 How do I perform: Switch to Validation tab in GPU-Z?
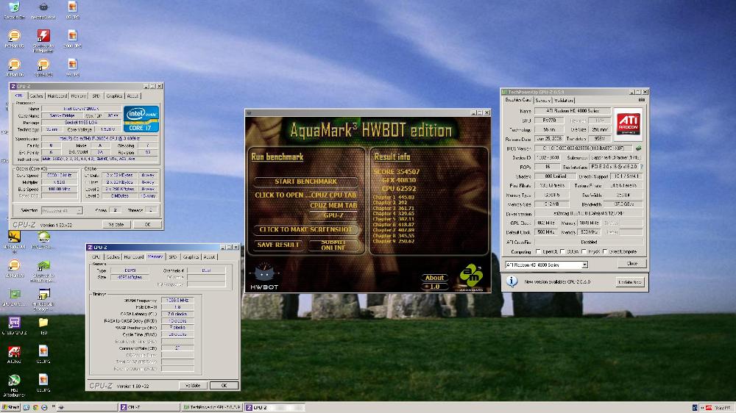click(563, 101)
